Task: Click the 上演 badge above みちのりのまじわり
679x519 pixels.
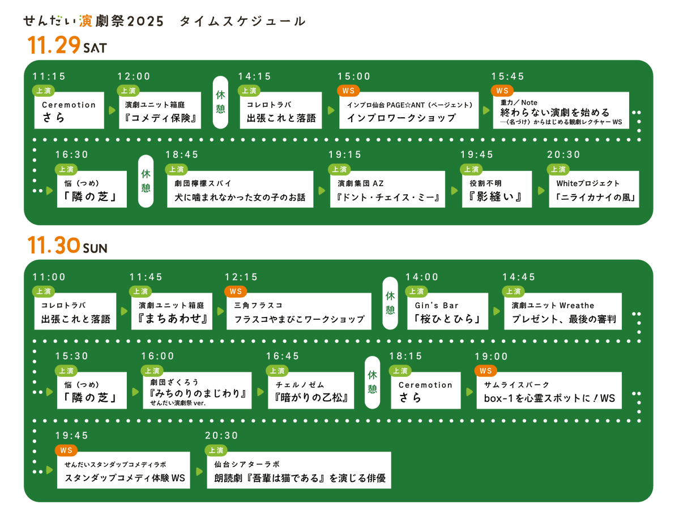Action: (152, 371)
